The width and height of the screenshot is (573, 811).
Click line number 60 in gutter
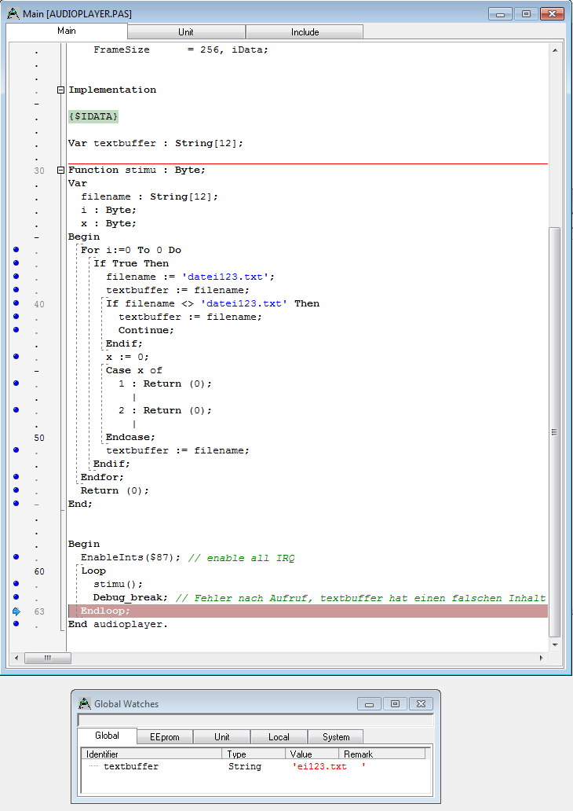click(x=39, y=571)
